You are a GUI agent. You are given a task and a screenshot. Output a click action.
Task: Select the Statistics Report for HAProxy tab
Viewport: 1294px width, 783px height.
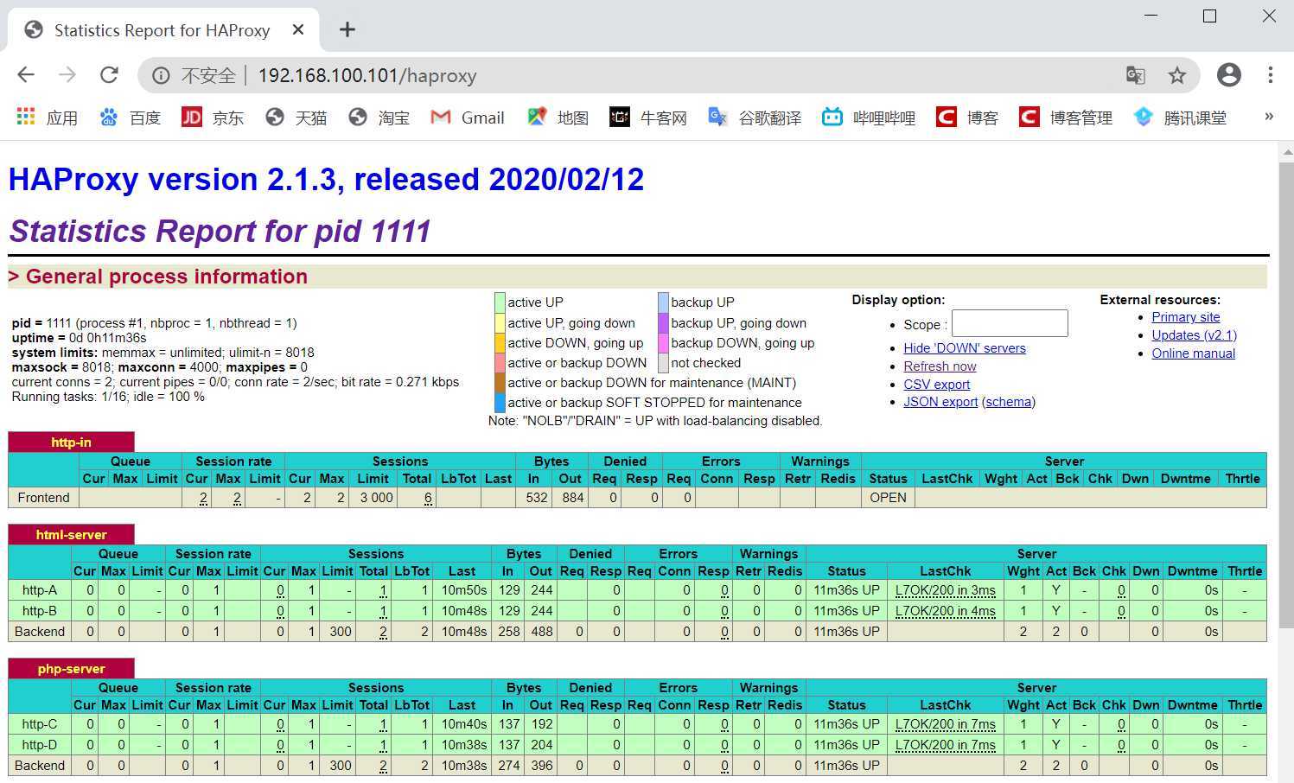tap(163, 30)
